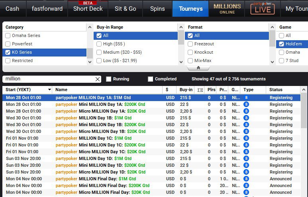The width and height of the screenshot is (308, 197).
Task: Click 8-max icon on MILLION Final Day row
Action: [246, 179]
